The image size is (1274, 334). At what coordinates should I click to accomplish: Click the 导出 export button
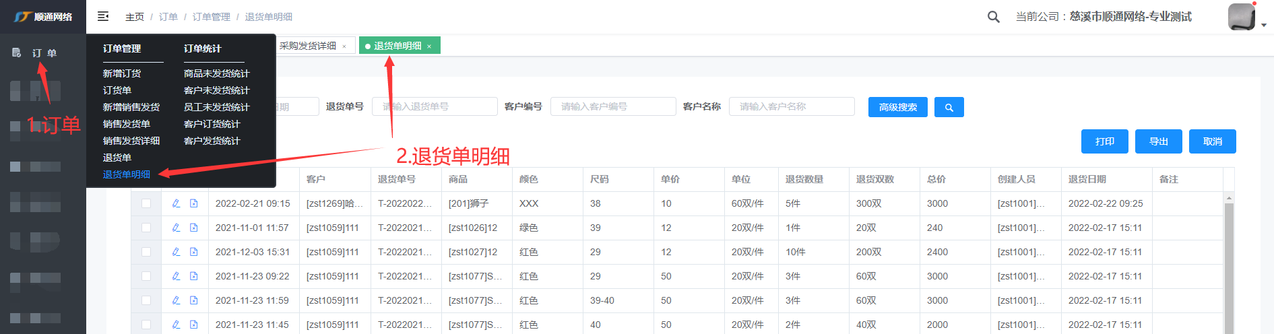tap(1158, 141)
